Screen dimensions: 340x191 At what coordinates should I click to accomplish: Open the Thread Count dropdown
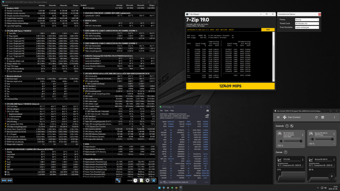(x=307, y=23)
